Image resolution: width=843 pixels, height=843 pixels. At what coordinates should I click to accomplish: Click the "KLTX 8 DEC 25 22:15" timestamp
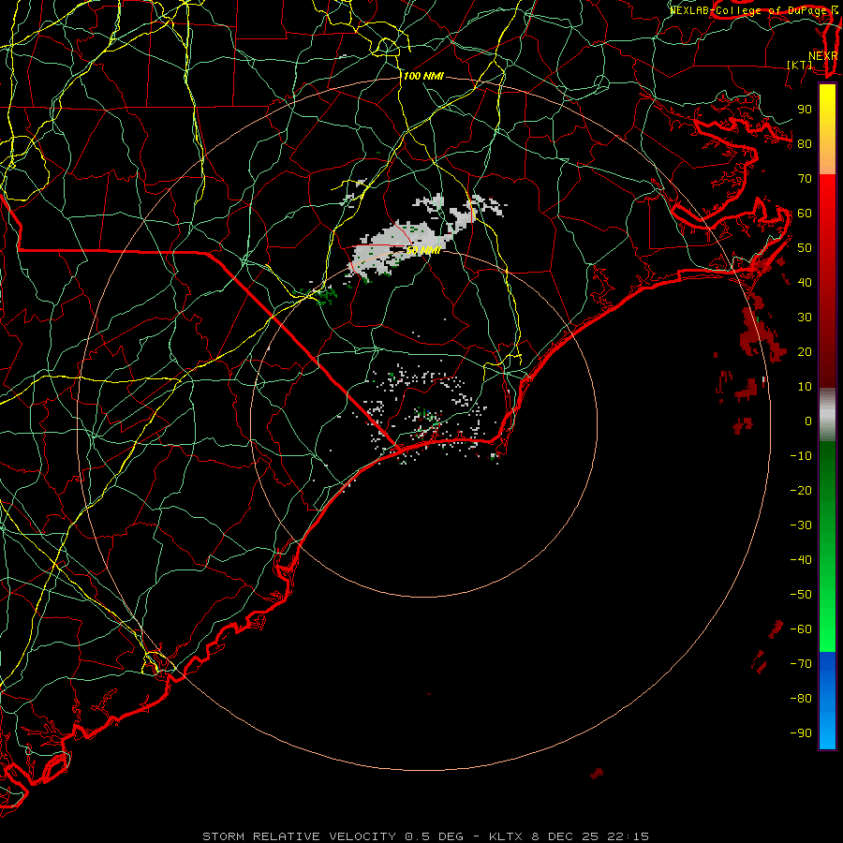569,836
